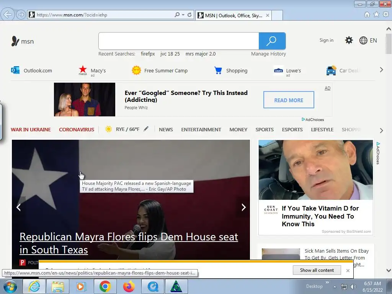Screen dimensions: 392x294
Task: Expand more categories with the nav chevron
Action: tap(381, 131)
